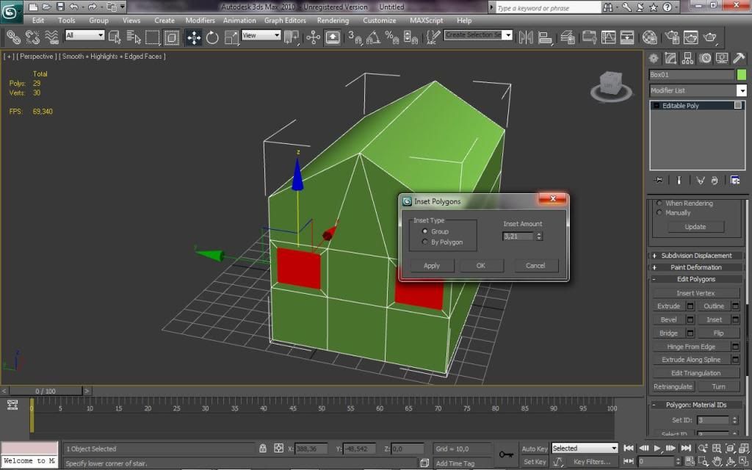Open the Mirror tool in toolbar
This screenshot has width=752, height=470.
[x=525, y=37]
